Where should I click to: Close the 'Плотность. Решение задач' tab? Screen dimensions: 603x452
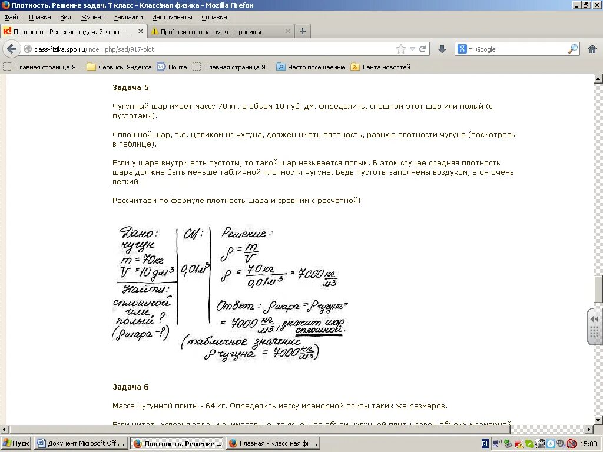click(141, 31)
